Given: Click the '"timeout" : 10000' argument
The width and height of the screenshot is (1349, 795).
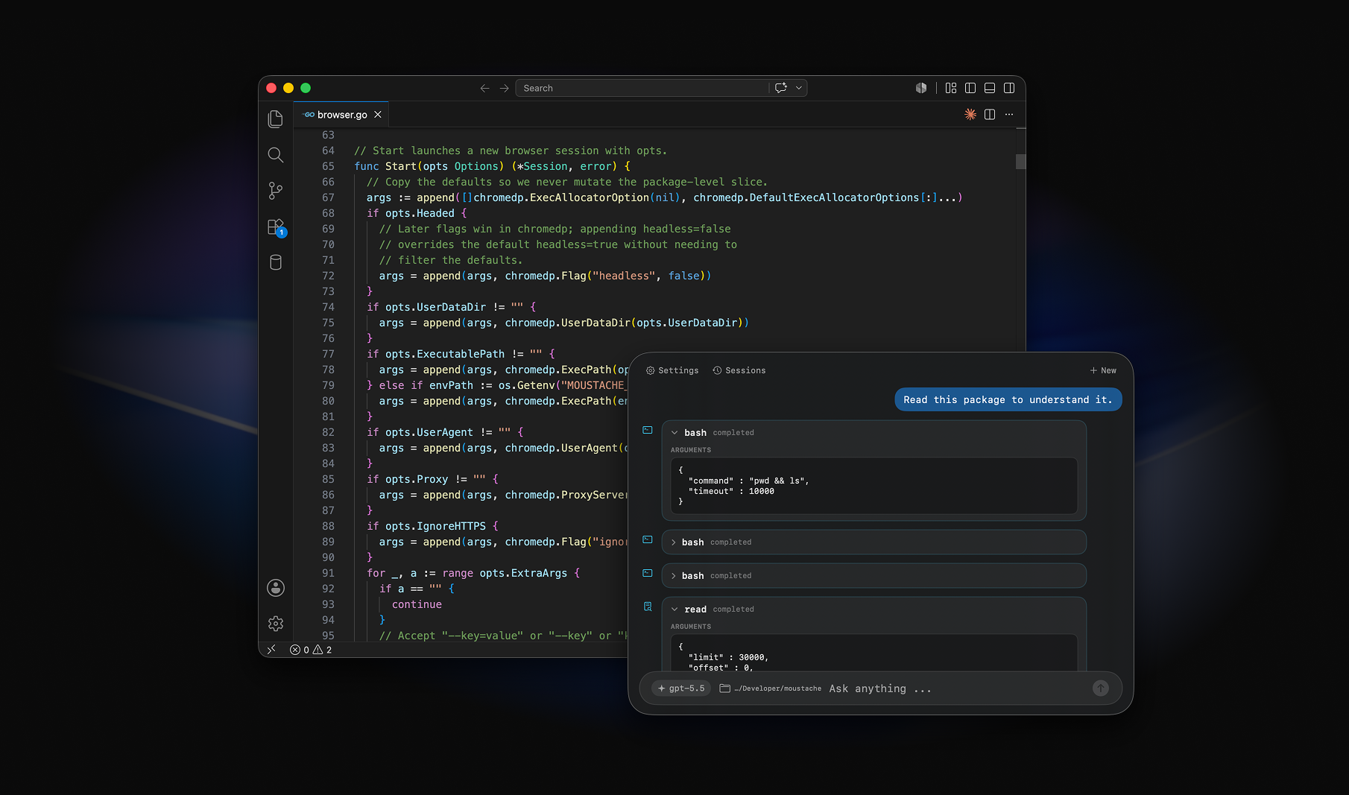Looking at the screenshot, I should pyautogui.click(x=731, y=491).
